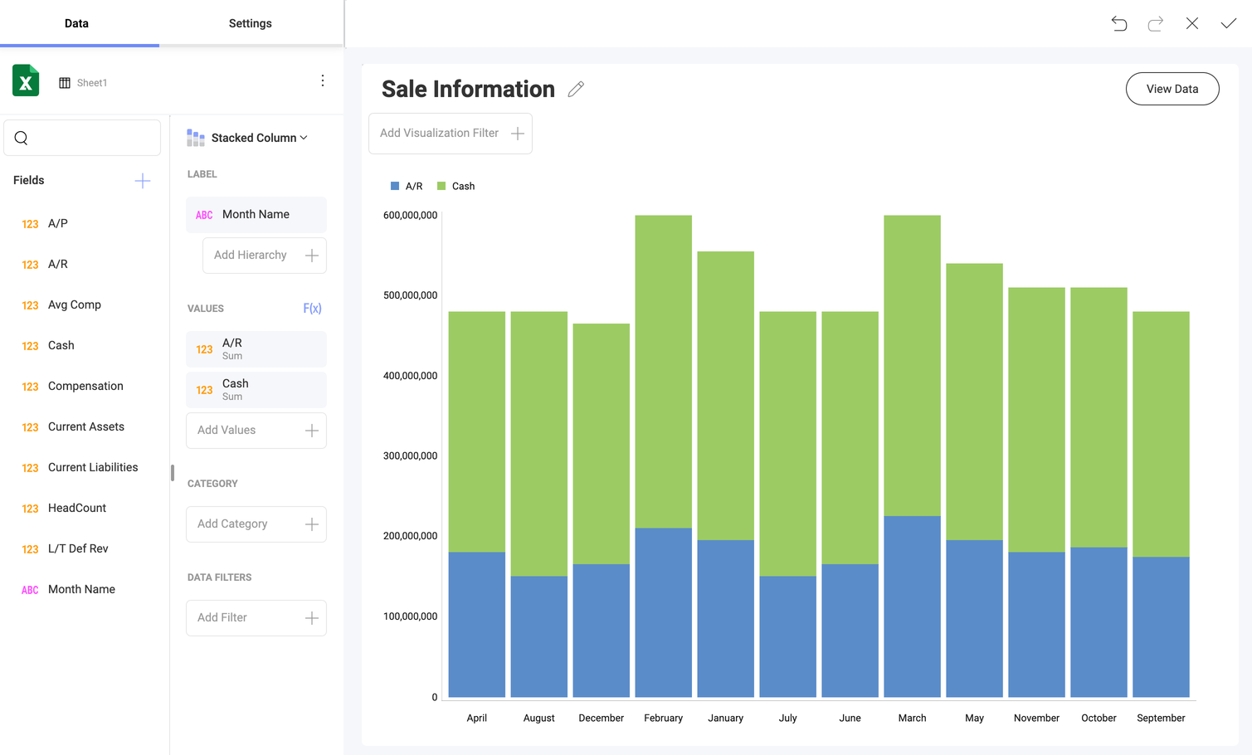
Task: Click the Sheet1 sheet name
Action: [x=92, y=83]
